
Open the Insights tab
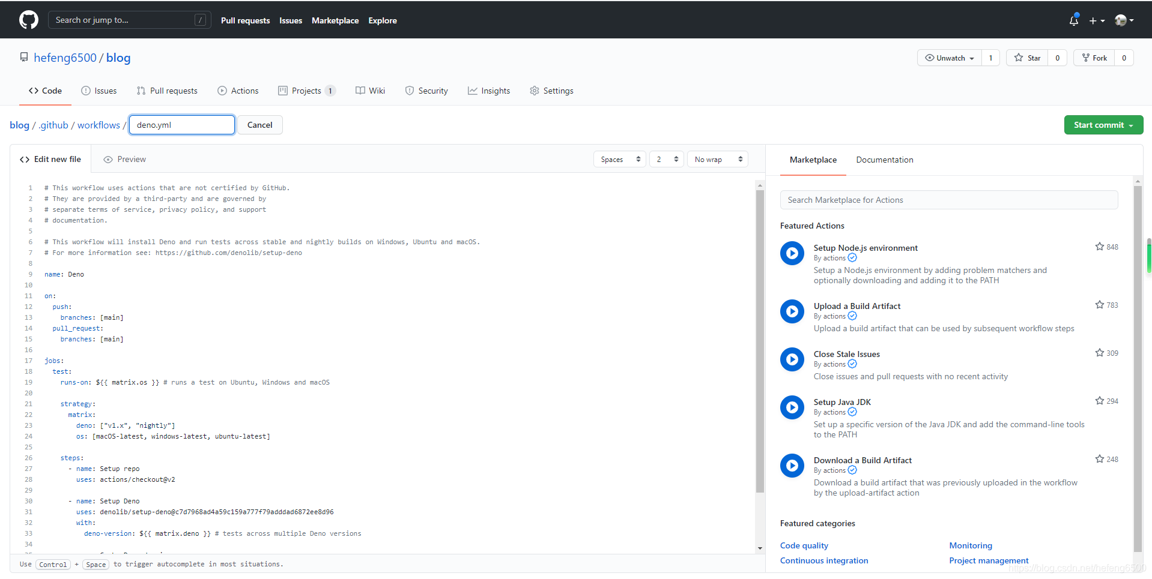point(489,91)
